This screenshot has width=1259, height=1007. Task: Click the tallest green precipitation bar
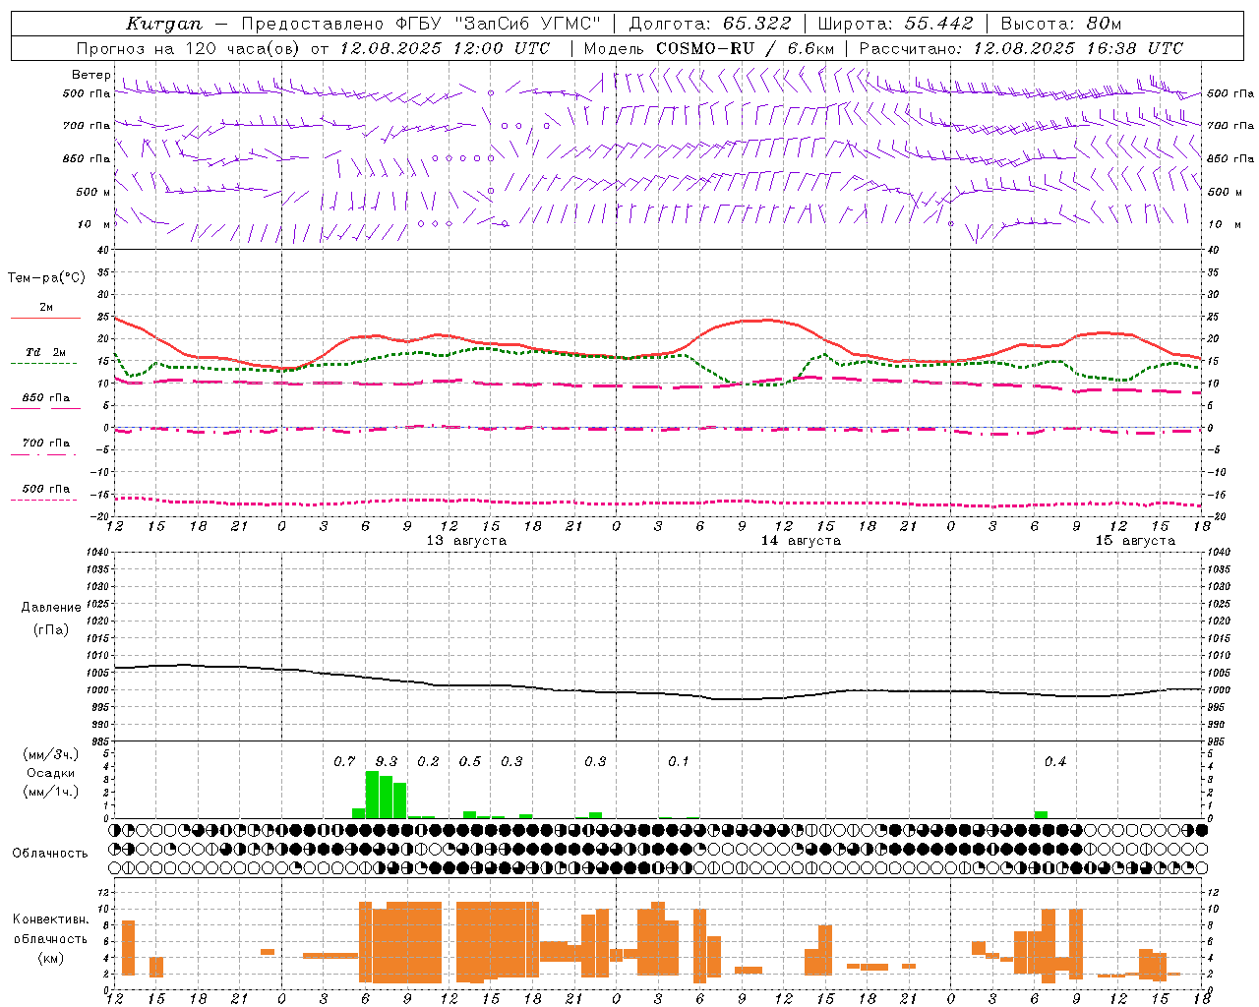tap(372, 795)
